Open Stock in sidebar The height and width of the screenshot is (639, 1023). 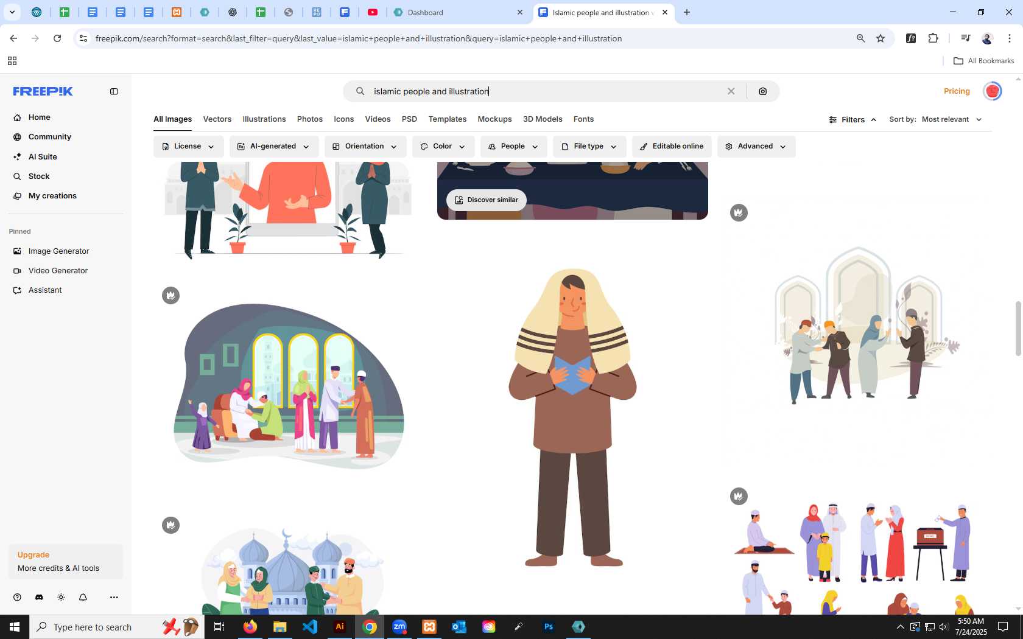coord(39,176)
